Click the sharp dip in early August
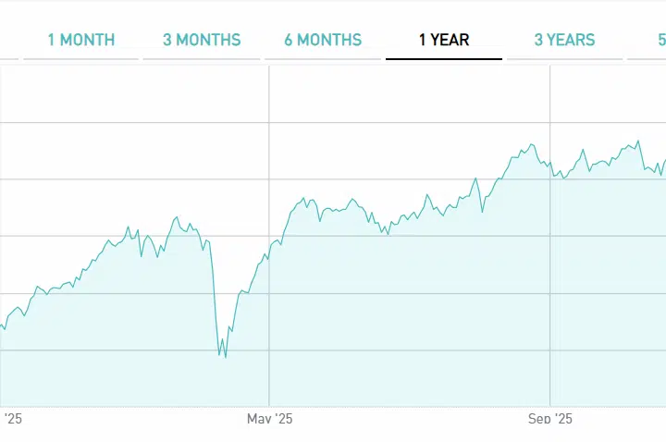 [483, 211]
